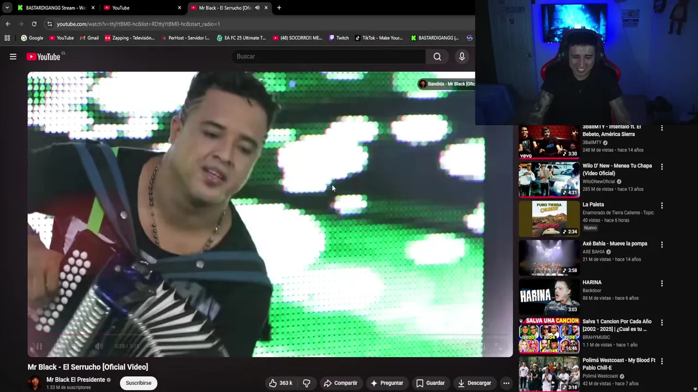Image resolution: width=698 pixels, height=392 pixels.
Task: Mute the Mr Black tab audio speaker icon
Action: tap(257, 8)
